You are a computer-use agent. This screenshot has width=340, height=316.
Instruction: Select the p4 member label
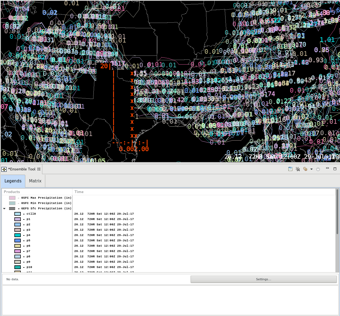(x=28, y=235)
